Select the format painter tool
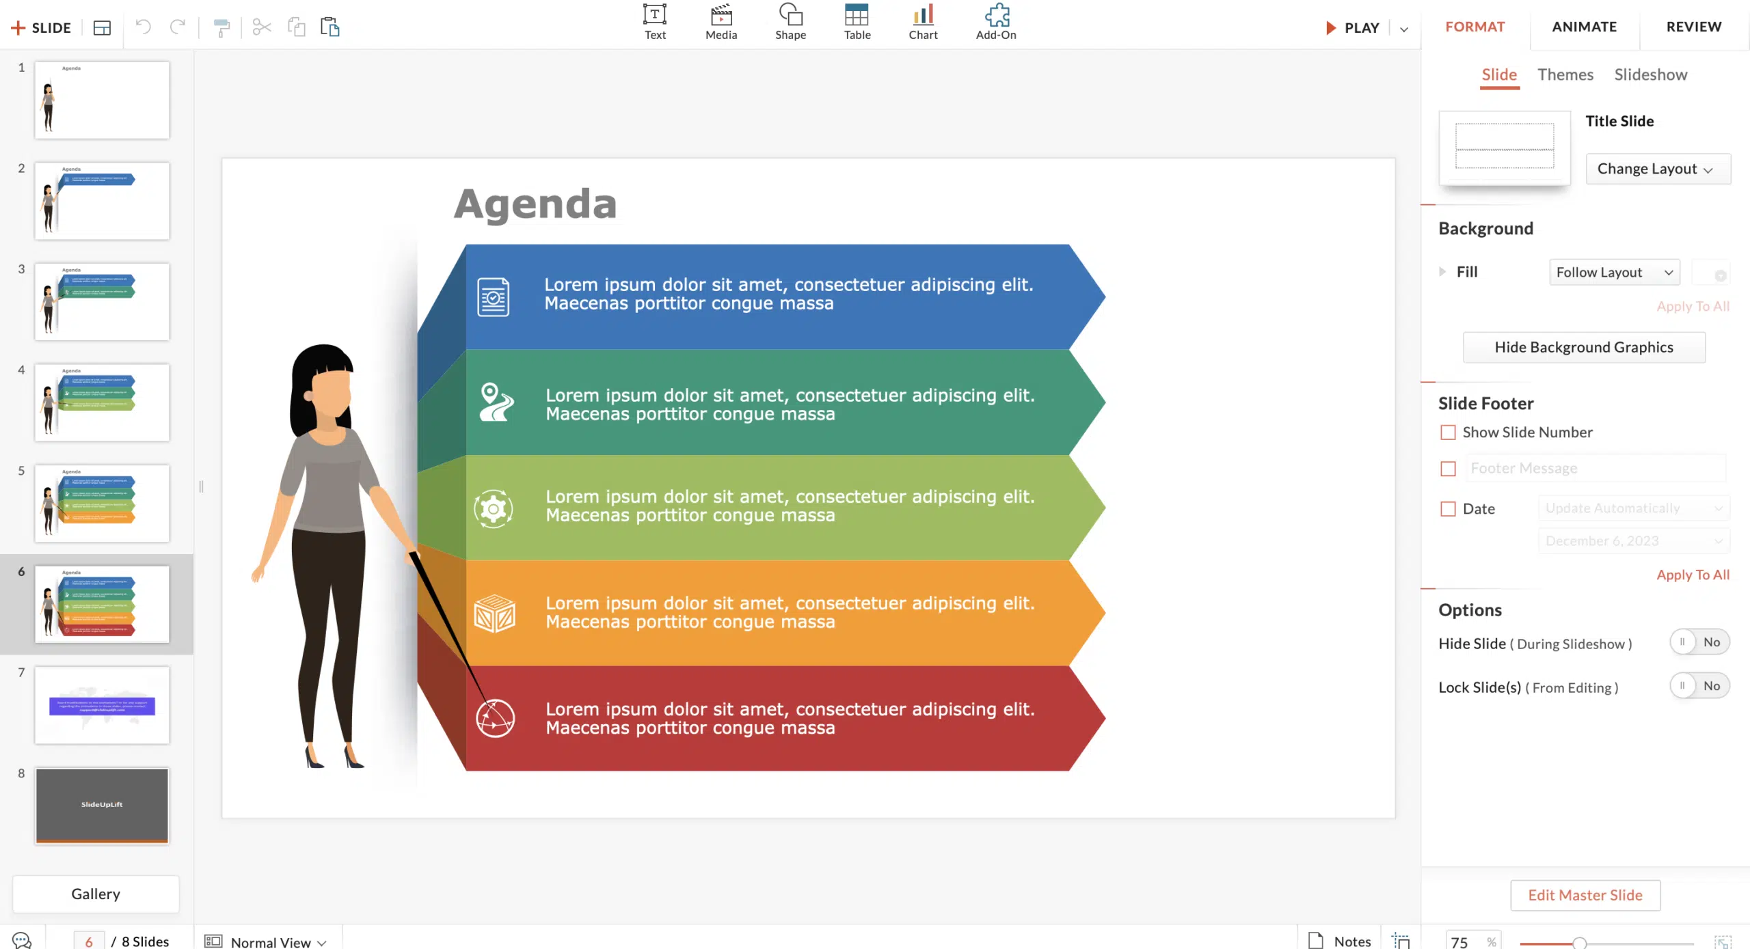Viewport: 1750px width, 949px height. pyautogui.click(x=221, y=27)
